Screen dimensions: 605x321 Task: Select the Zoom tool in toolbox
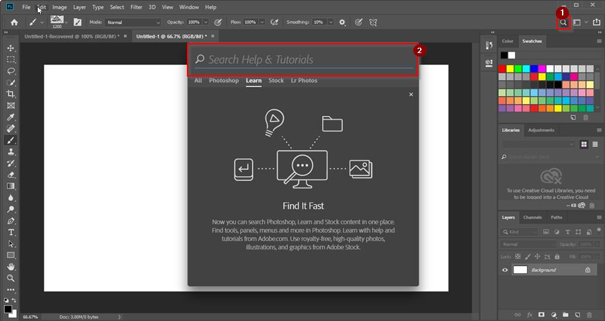[11, 278]
